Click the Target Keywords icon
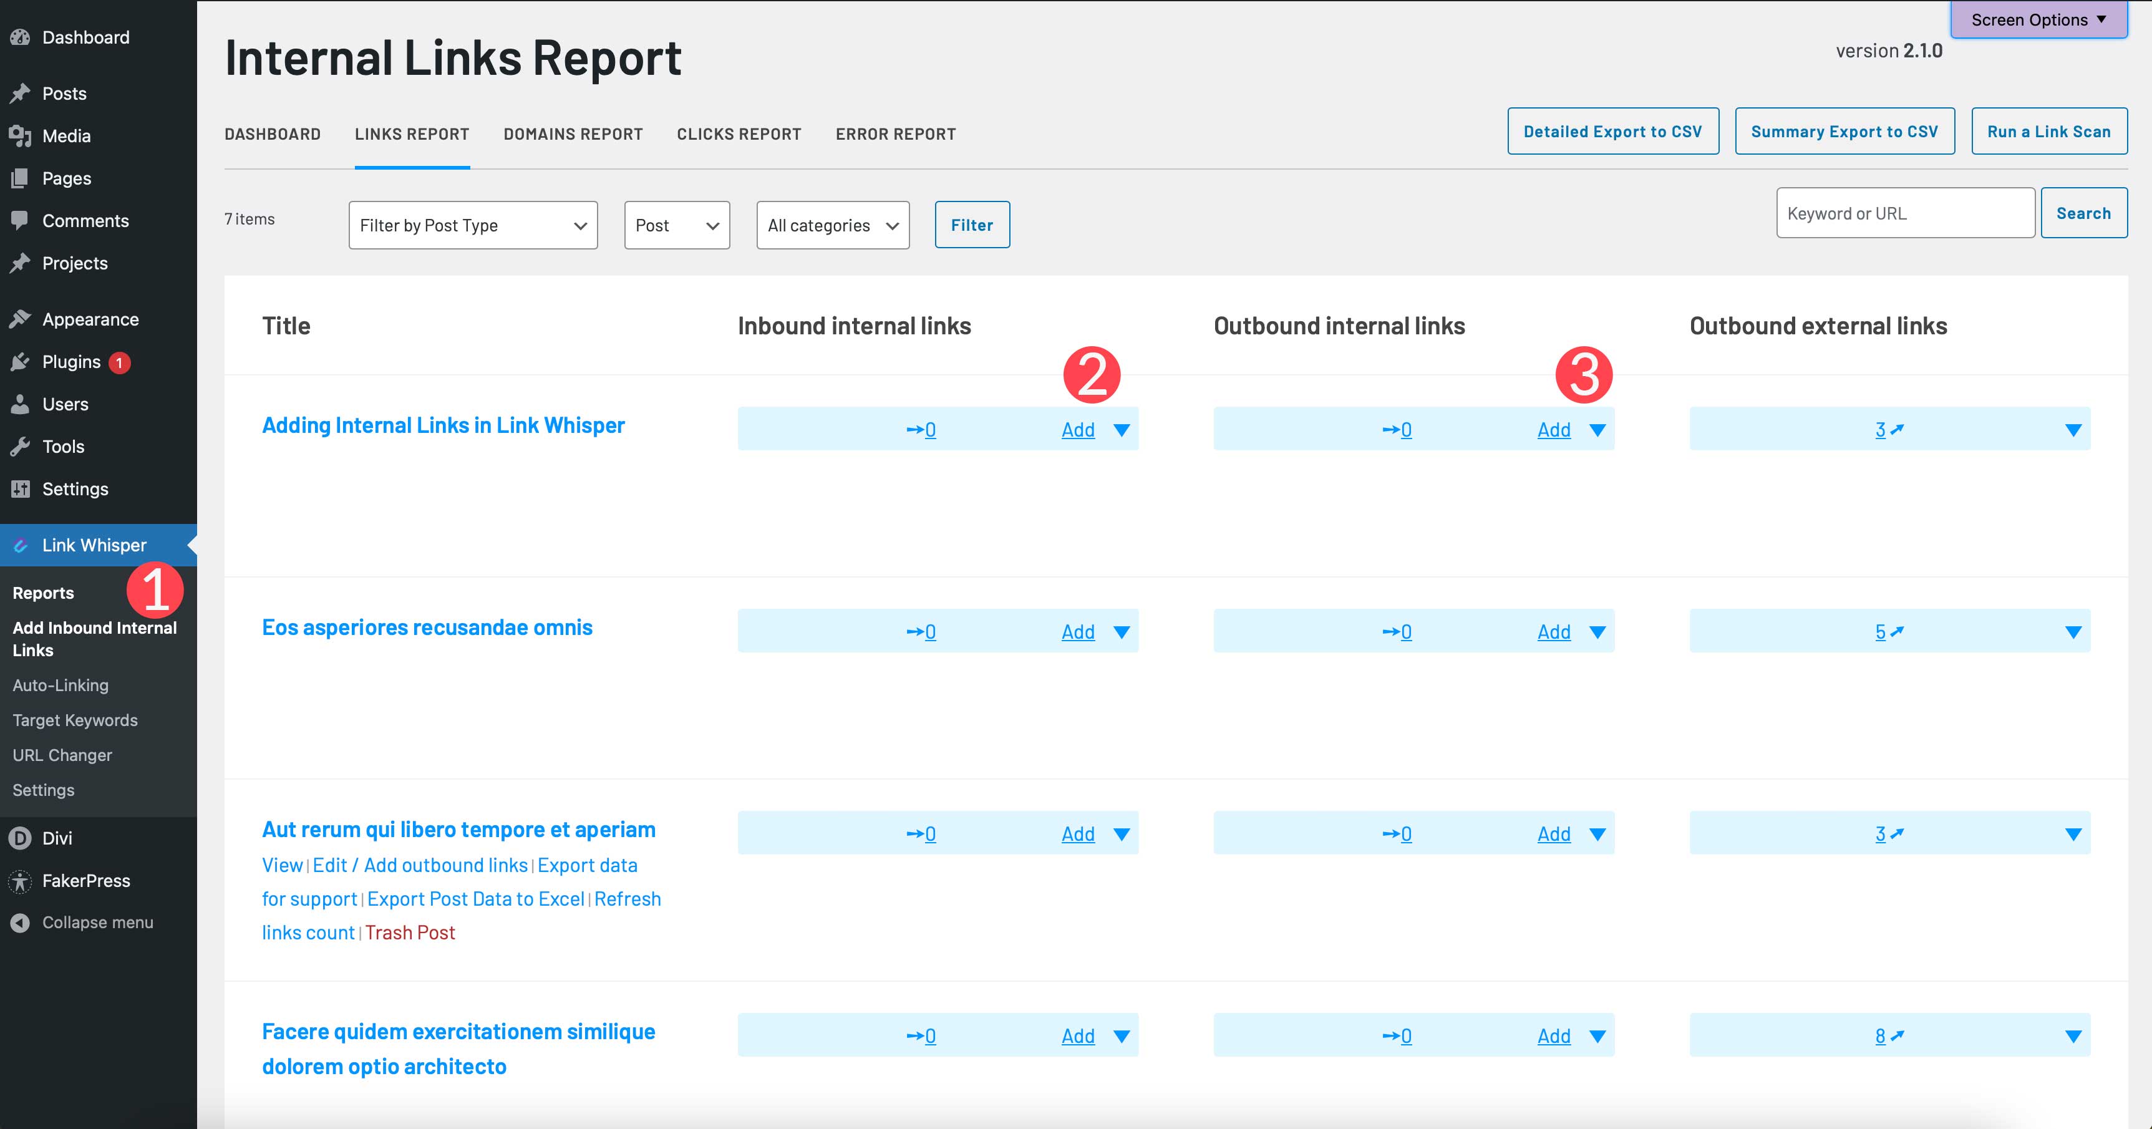This screenshot has height=1129, width=2152. (74, 720)
